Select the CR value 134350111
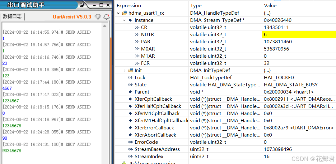Screen dimensions: 336x164 pos(276,27)
